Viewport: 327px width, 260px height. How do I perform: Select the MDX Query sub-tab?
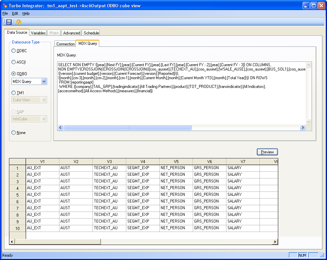coord(88,43)
